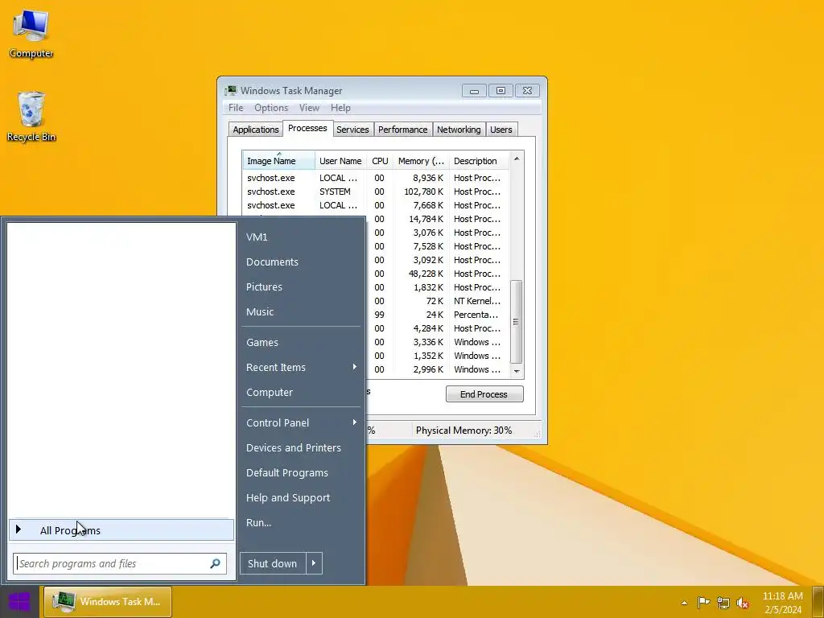Screen dimensions: 824x618
Task: Select the Recycle Bin desktop icon
Action: pyautogui.click(x=31, y=117)
